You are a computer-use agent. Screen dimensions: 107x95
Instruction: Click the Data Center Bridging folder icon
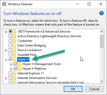click(x=14, y=45)
